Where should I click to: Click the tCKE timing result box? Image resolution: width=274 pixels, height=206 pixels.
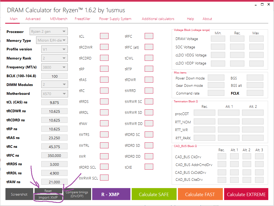(x=149, y=167)
